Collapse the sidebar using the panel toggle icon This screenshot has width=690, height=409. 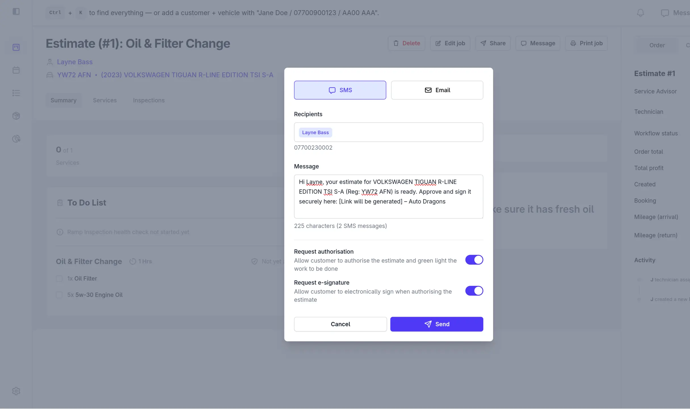click(16, 12)
